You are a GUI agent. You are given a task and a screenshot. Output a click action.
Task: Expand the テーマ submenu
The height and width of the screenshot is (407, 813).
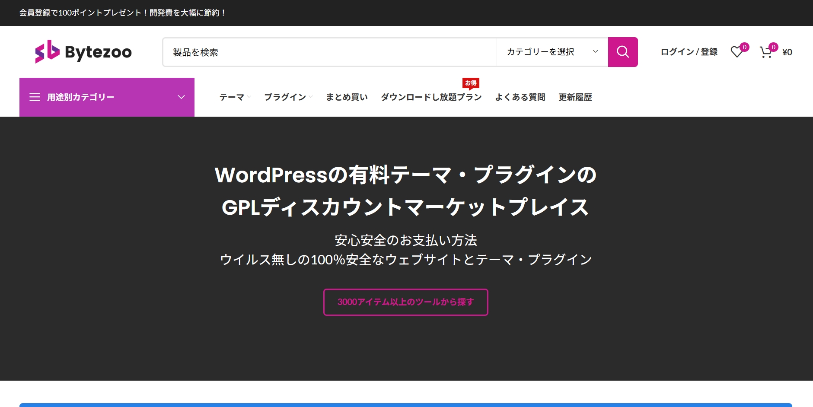(235, 97)
